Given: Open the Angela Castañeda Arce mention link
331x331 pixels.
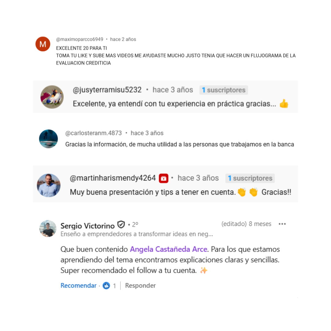Looking at the screenshot, I should (169, 249).
